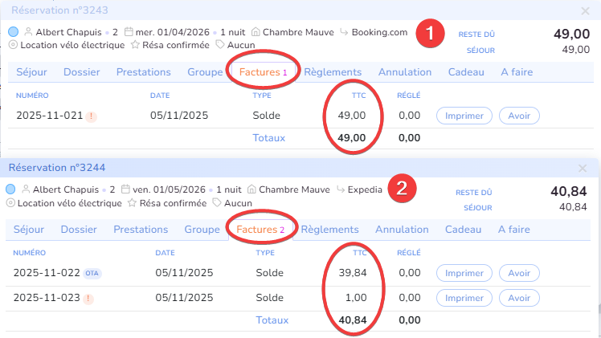Print invoice 2025-11-021 with Imprimer
The width and height of the screenshot is (601, 338).
pyautogui.click(x=464, y=116)
